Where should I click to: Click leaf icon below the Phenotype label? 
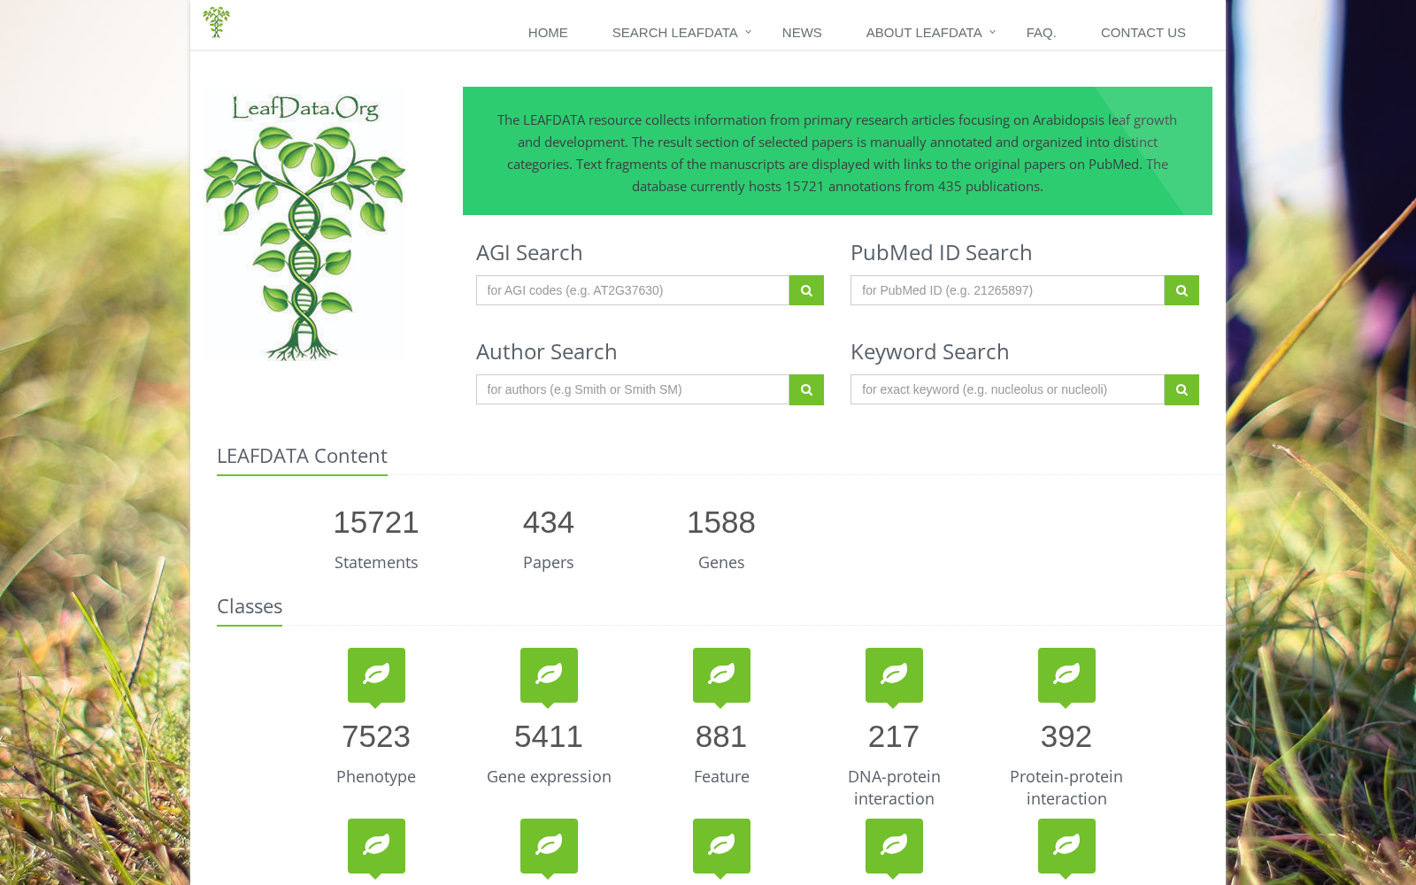pyautogui.click(x=376, y=846)
